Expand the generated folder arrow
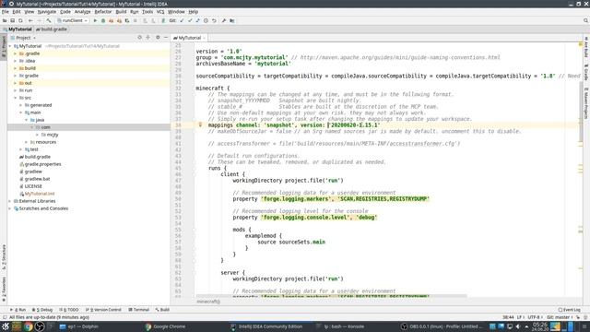This screenshot has width=590, height=332. click(20, 105)
